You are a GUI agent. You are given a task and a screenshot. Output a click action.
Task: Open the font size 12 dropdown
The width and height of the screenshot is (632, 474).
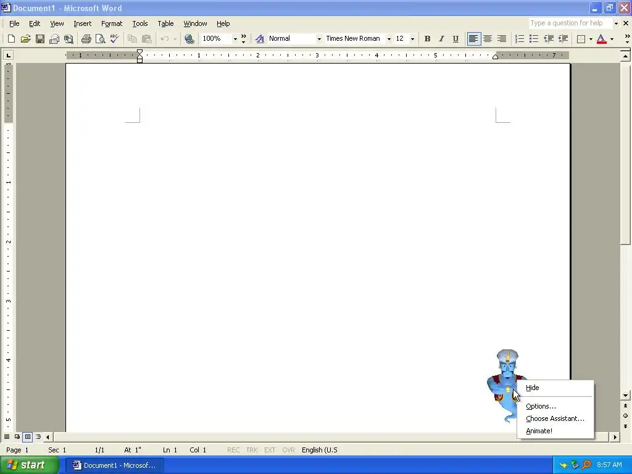click(412, 39)
